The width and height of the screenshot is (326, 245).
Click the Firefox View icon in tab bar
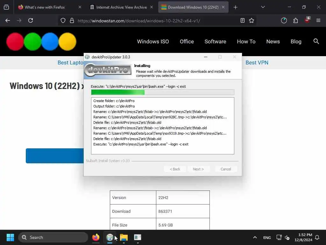point(6,7)
